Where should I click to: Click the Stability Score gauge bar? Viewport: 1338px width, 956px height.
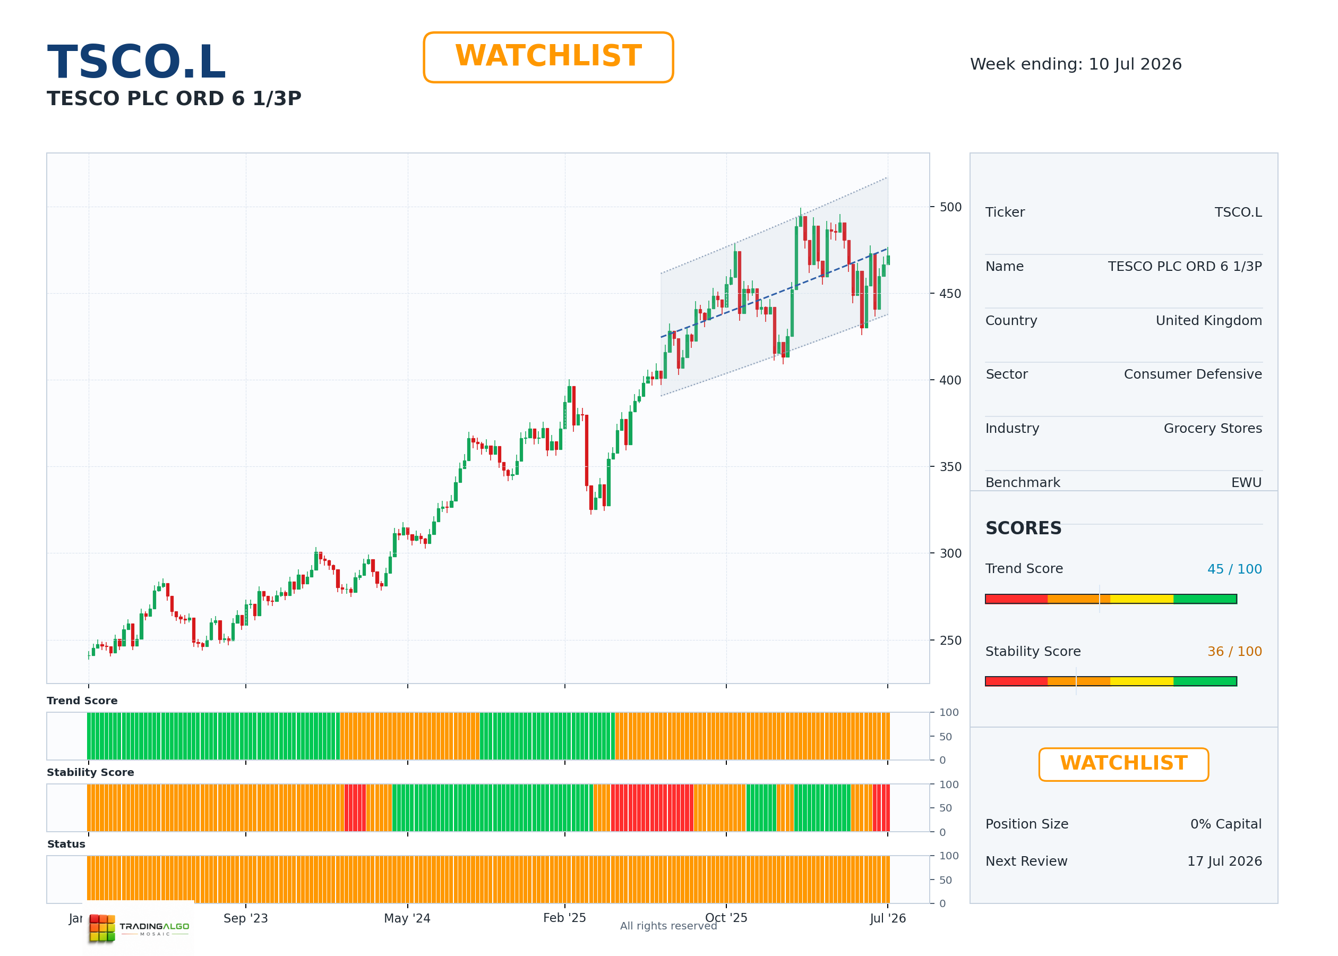point(1111,681)
